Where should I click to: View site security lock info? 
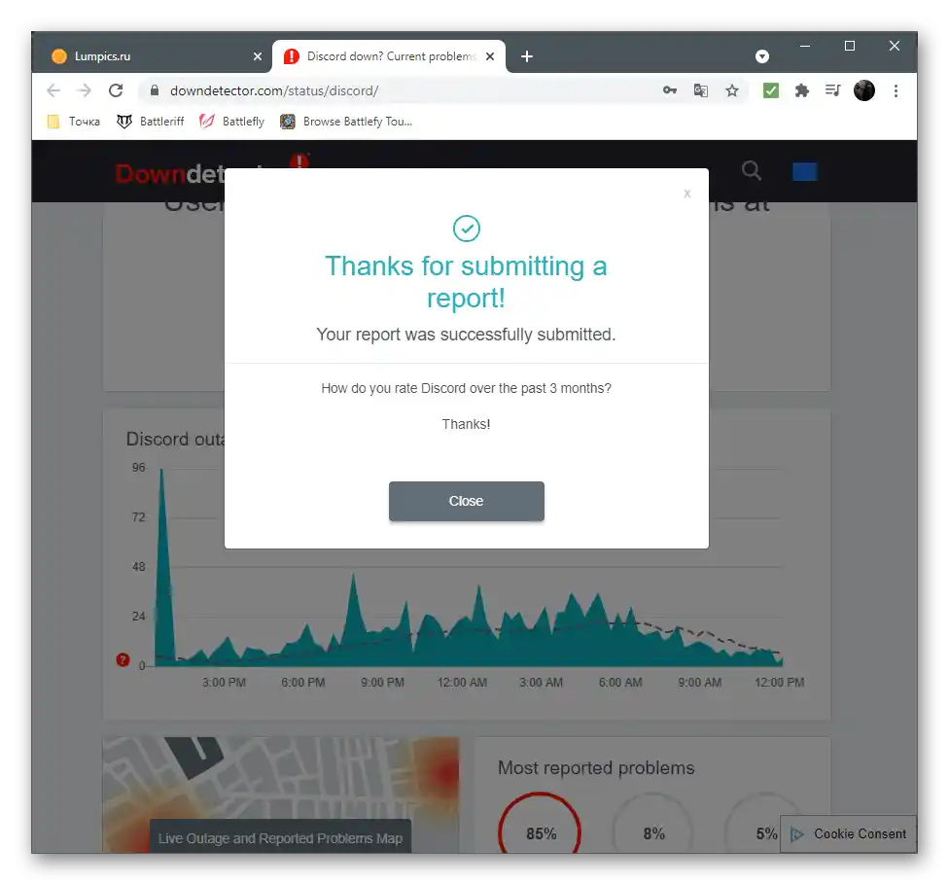(x=155, y=90)
